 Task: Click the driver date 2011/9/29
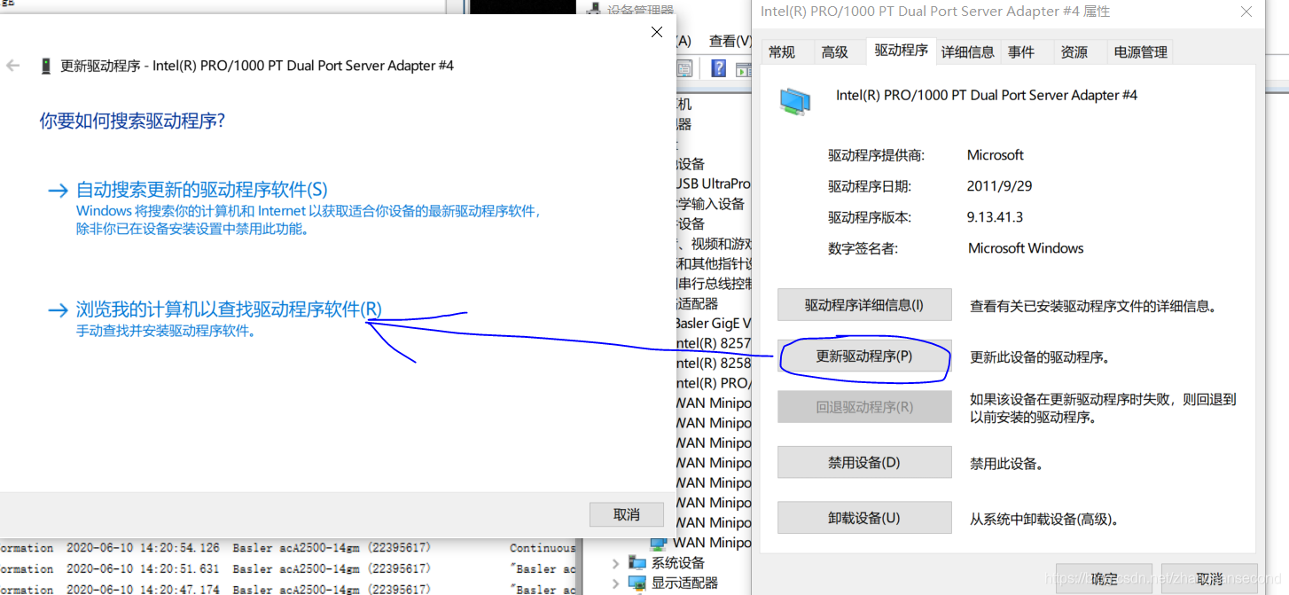point(999,186)
